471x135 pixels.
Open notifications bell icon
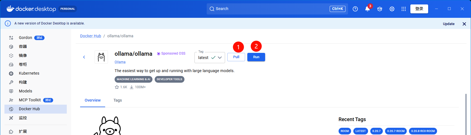[x=368, y=9]
